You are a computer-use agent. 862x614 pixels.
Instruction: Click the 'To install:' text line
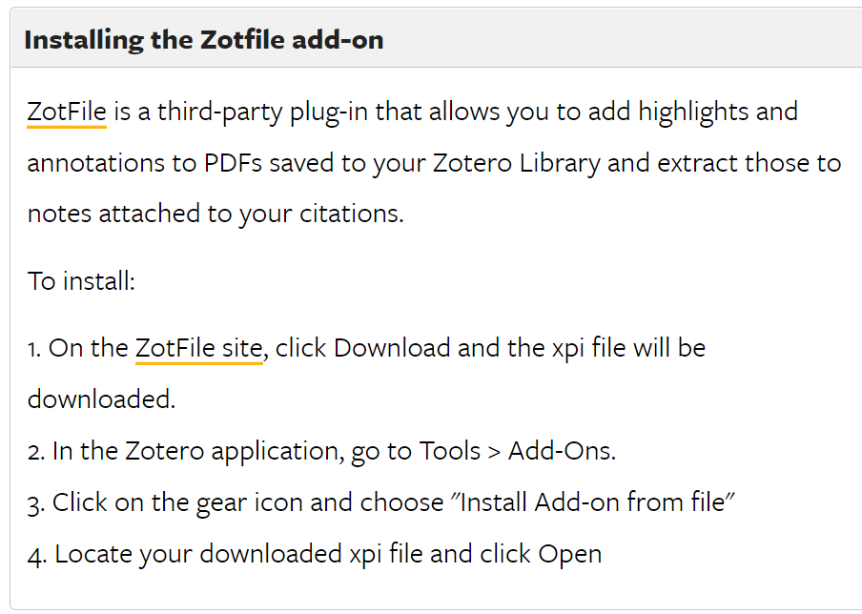(x=81, y=281)
